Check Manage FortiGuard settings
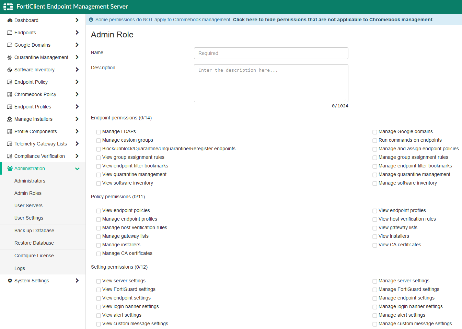This screenshot has width=462, height=329. (375, 290)
